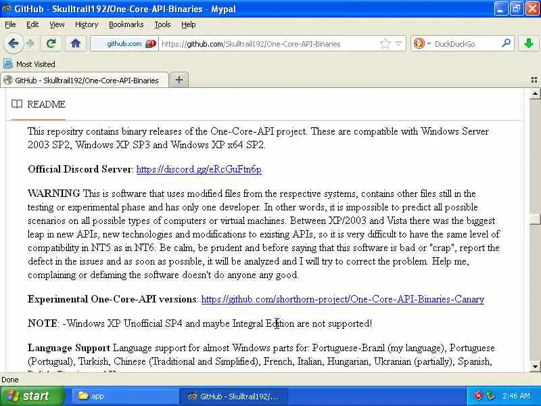Restore down the Mypal window

[x=517, y=9]
